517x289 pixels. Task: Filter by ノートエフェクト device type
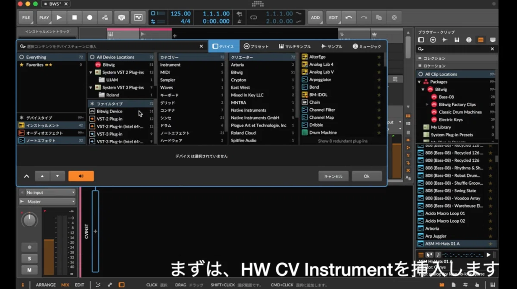(51, 141)
